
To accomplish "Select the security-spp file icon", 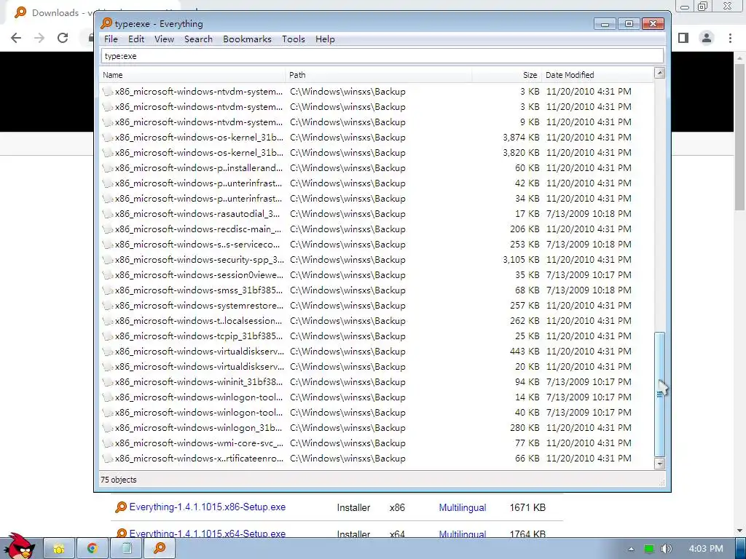I will point(108,260).
